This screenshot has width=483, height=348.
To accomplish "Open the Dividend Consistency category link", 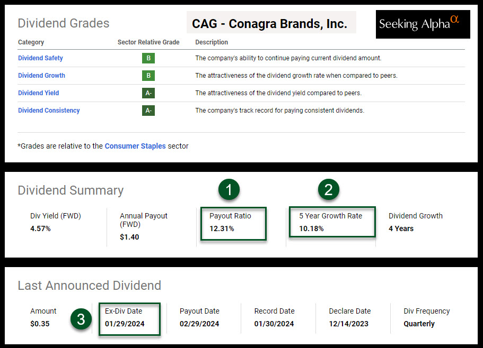I will coord(49,111).
